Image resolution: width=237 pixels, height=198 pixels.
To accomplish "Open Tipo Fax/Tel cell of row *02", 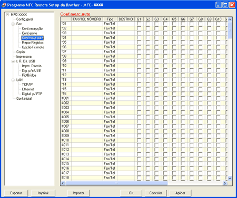I will coord(110,28).
